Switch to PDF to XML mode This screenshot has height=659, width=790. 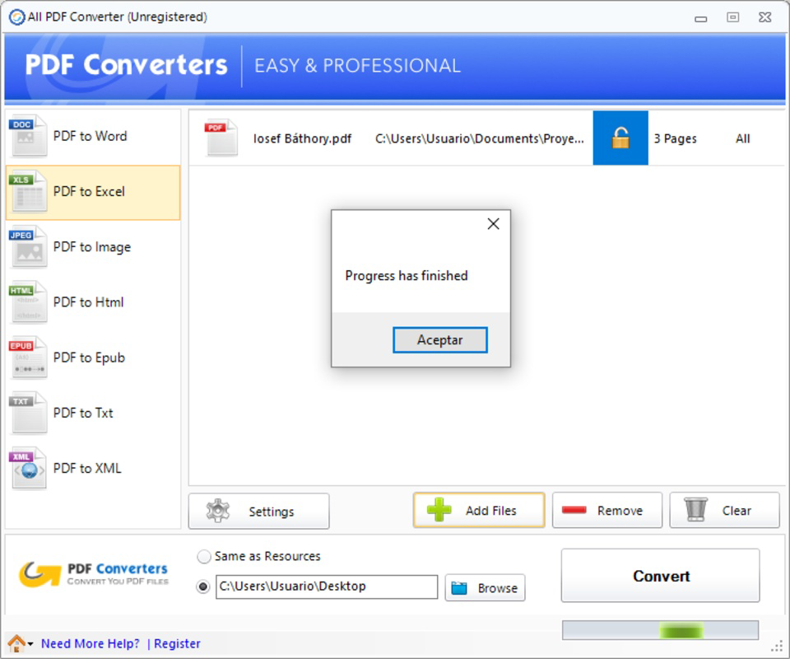point(93,469)
